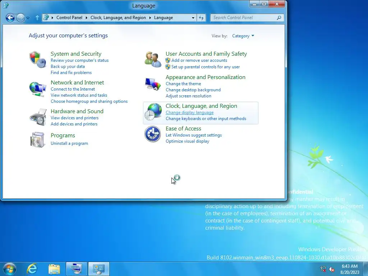Click Adjust screen resolution
Image resolution: width=368 pixels, height=276 pixels.
pos(188,96)
